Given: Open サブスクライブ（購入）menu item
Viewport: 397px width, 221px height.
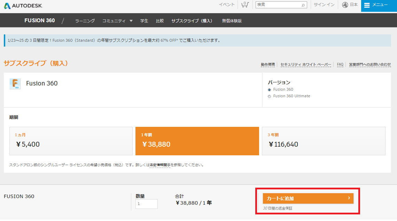Looking at the screenshot, I should pyautogui.click(x=192, y=21).
